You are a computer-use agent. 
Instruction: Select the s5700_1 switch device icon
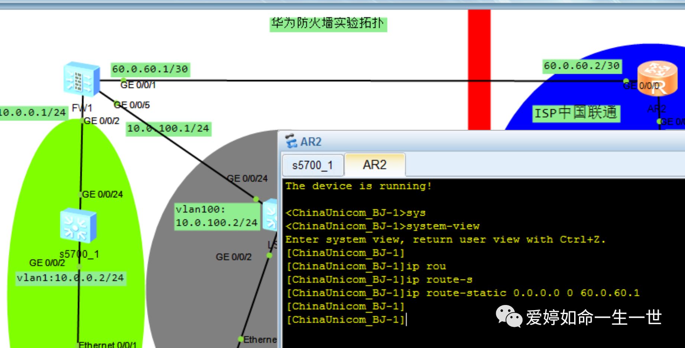[x=78, y=226]
